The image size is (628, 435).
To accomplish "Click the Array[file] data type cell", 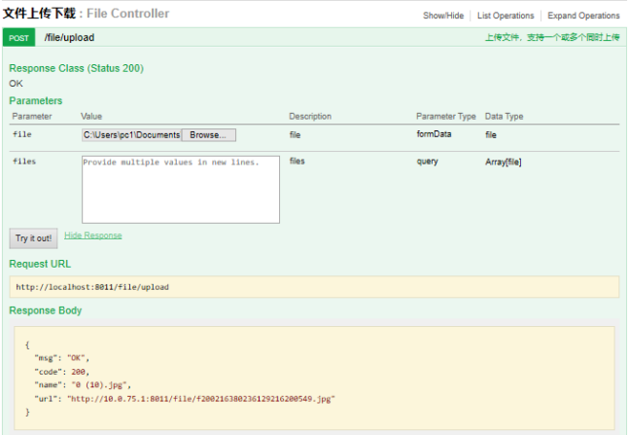I will (x=503, y=162).
